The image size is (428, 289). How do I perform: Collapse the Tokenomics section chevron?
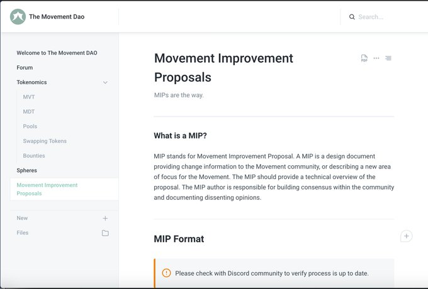pyautogui.click(x=105, y=82)
